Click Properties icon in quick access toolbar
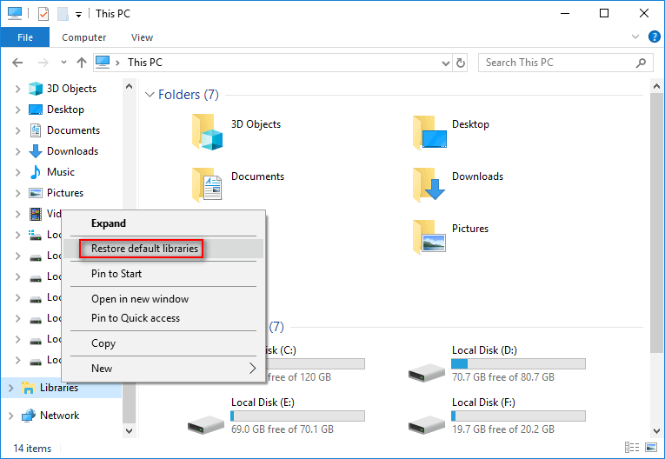This screenshot has width=665, height=459. pyautogui.click(x=39, y=14)
